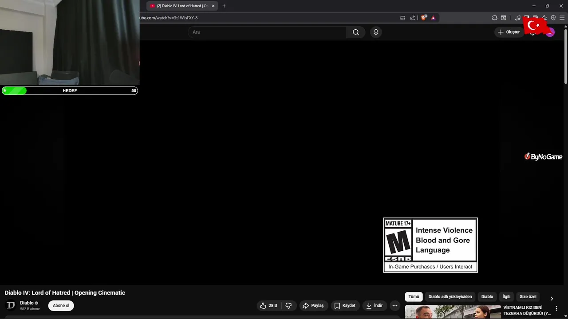Screen dimensions: 568x319
Task: Select the Diablo adlı yükleyiciden chip
Action: click(450, 297)
